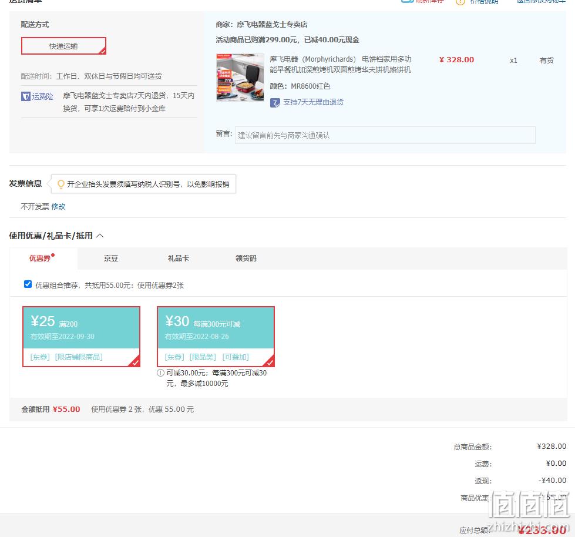This screenshot has width=575, height=537.
Task: Click the 7-day return badge icon
Action: (x=275, y=103)
